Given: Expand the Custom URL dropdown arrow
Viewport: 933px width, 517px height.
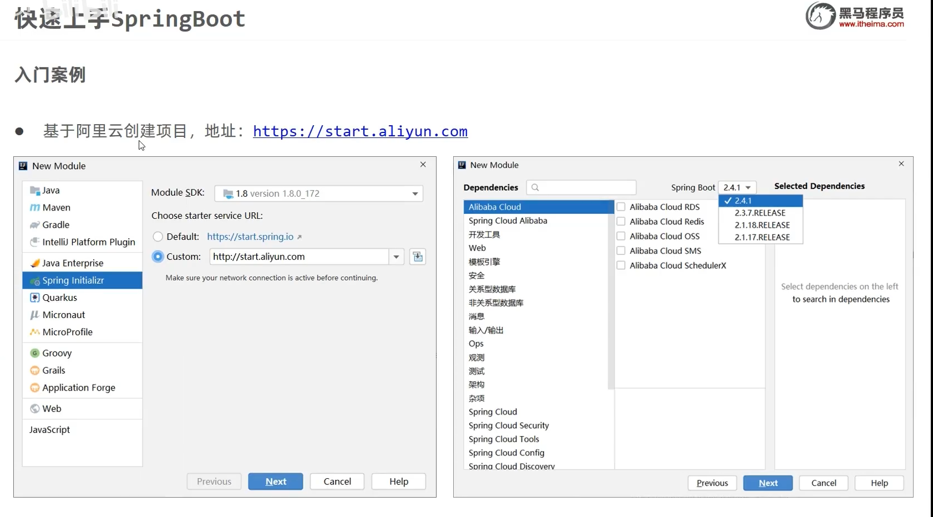Looking at the screenshot, I should 396,257.
